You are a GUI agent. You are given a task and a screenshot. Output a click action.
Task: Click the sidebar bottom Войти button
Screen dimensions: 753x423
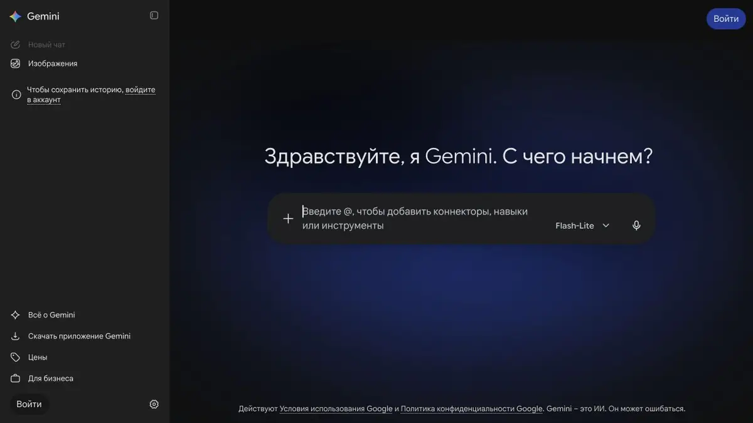coord(29,404)
